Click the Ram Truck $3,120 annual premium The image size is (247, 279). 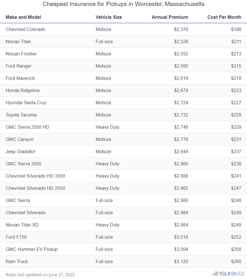(181, 261)
